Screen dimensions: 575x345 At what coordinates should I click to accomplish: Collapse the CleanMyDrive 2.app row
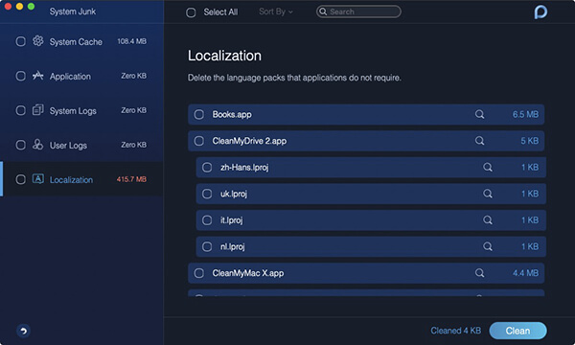coord(366,141)
